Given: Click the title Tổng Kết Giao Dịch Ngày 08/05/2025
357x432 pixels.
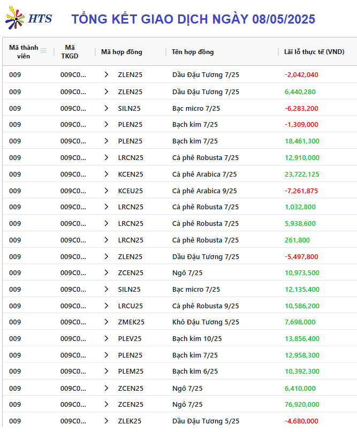Looking at the screenshot, I should click(193, 19).
